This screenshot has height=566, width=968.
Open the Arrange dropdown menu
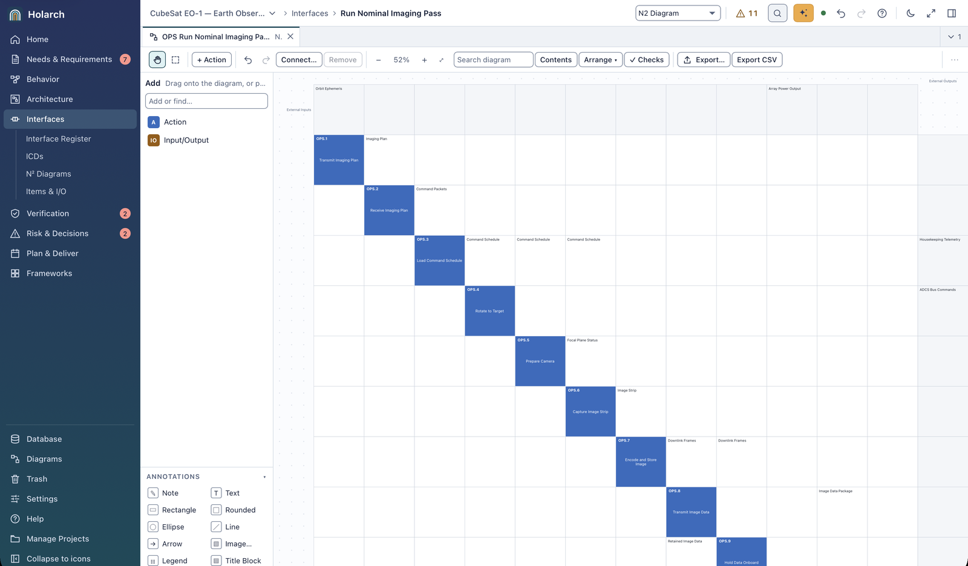point(600,60)
